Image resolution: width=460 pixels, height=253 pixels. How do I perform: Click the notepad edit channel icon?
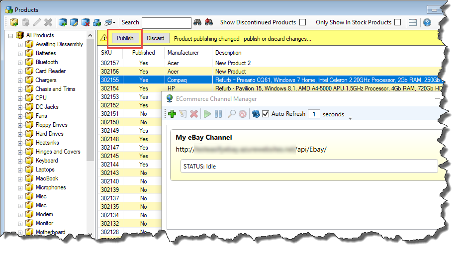point(183,114)
